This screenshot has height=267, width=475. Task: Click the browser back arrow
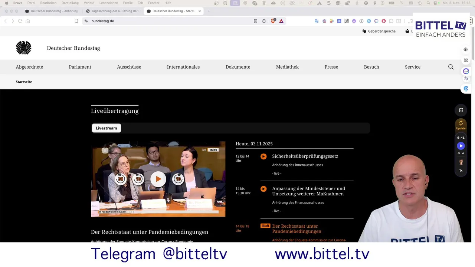click(6, 21)
